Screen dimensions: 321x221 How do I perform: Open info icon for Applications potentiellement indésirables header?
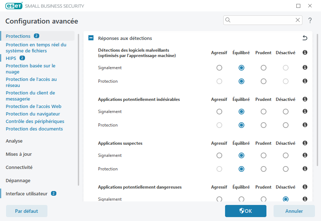[305, 99]
